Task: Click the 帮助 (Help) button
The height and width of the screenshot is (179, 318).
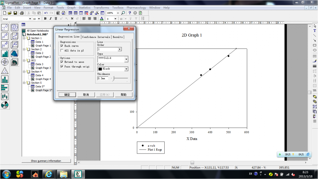Action: tap(124, 94)
